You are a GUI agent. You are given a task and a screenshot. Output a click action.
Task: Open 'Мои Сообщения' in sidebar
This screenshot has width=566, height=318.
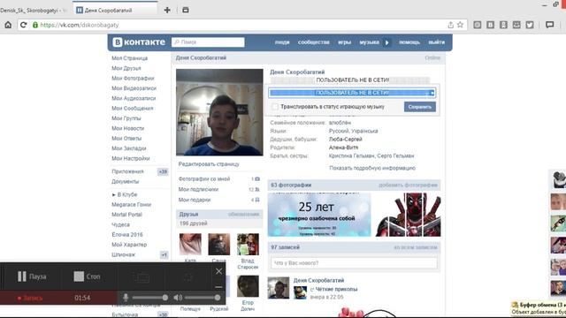(133, 108)
